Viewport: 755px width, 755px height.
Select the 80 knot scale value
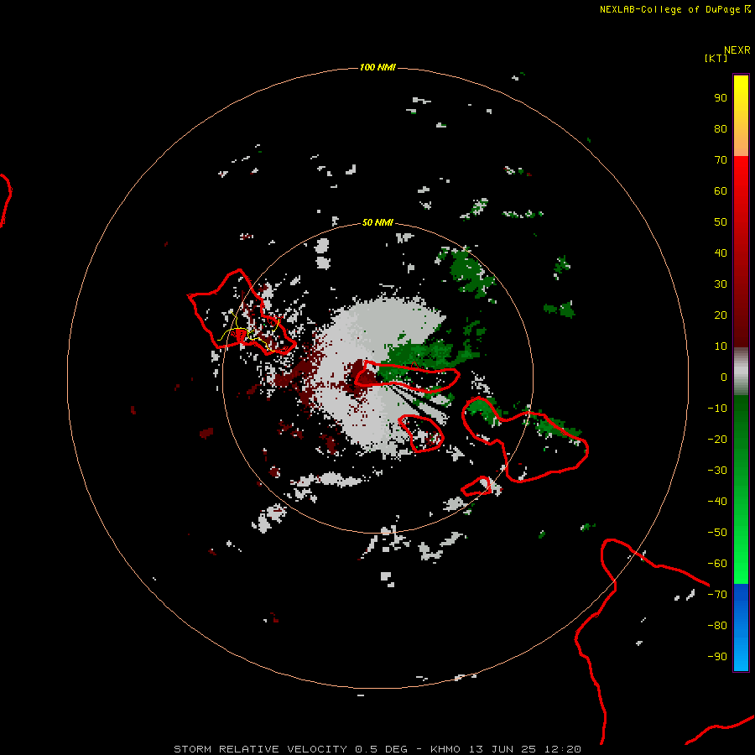tap(721, 129)
